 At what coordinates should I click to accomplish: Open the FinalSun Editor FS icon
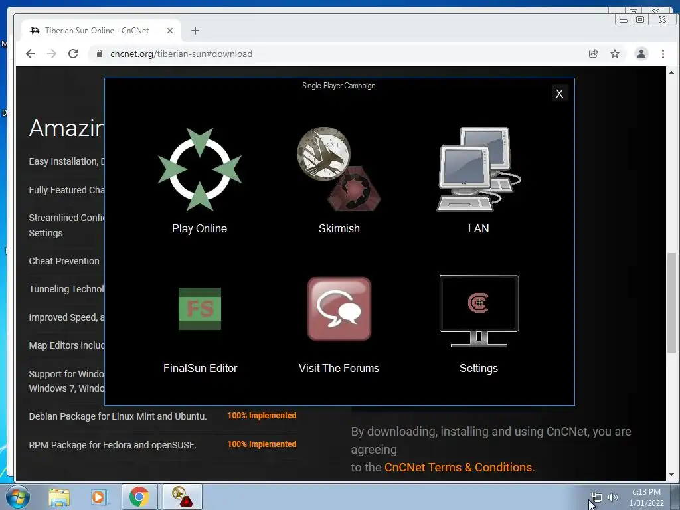tap(200, 309)
